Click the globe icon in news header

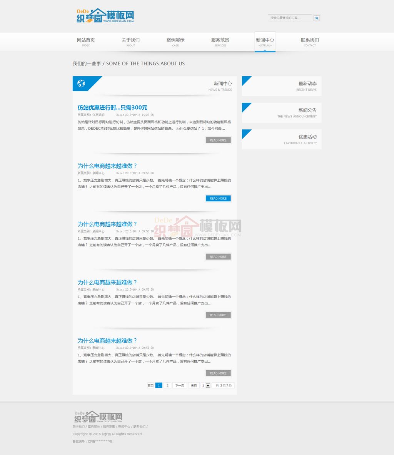coord(81,84)
